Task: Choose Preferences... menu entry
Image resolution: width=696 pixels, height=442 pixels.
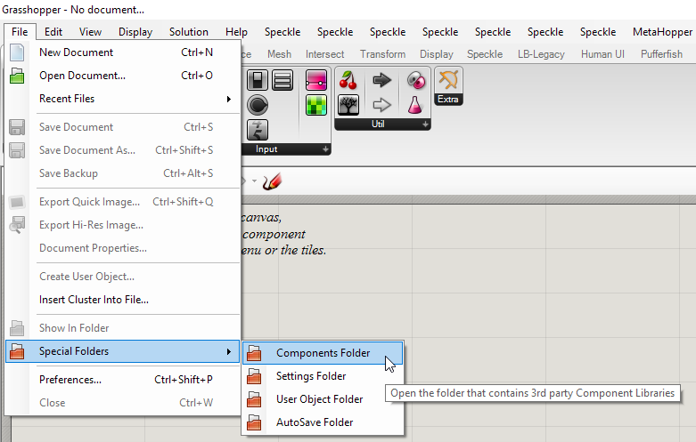Action: pos(122,380)
